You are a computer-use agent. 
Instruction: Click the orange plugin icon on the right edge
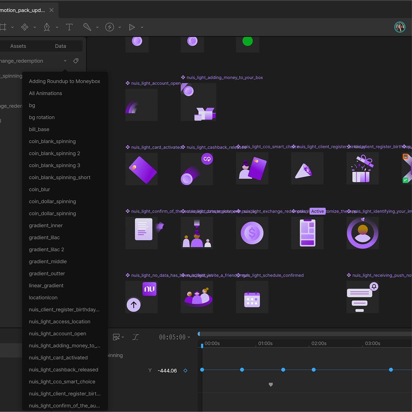click(x=405, y=156)
